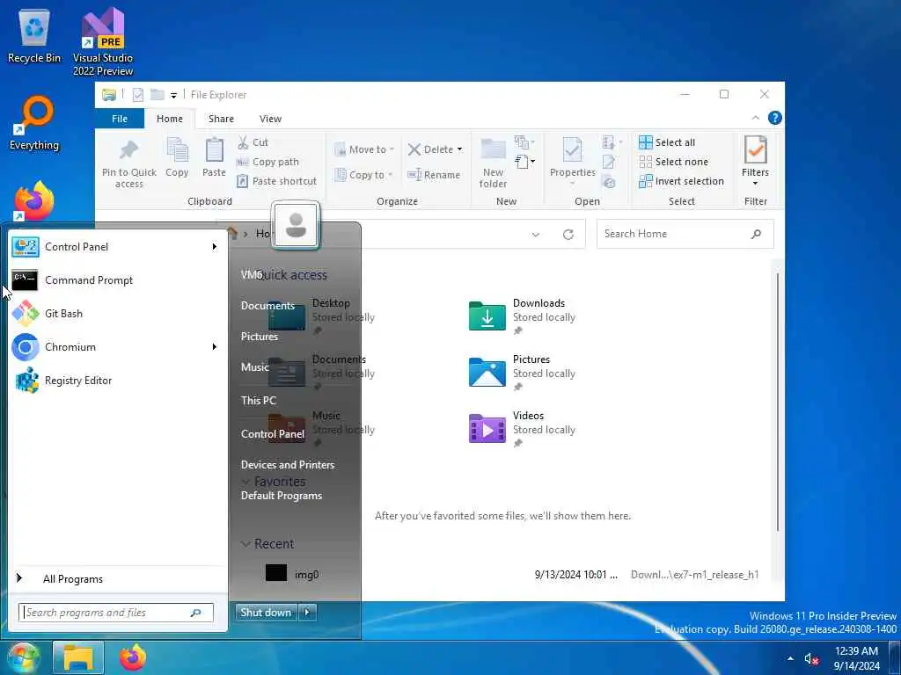Expand Control Panel submenu arrow
This screenshot has width=901, height=675.
[215, 247]
